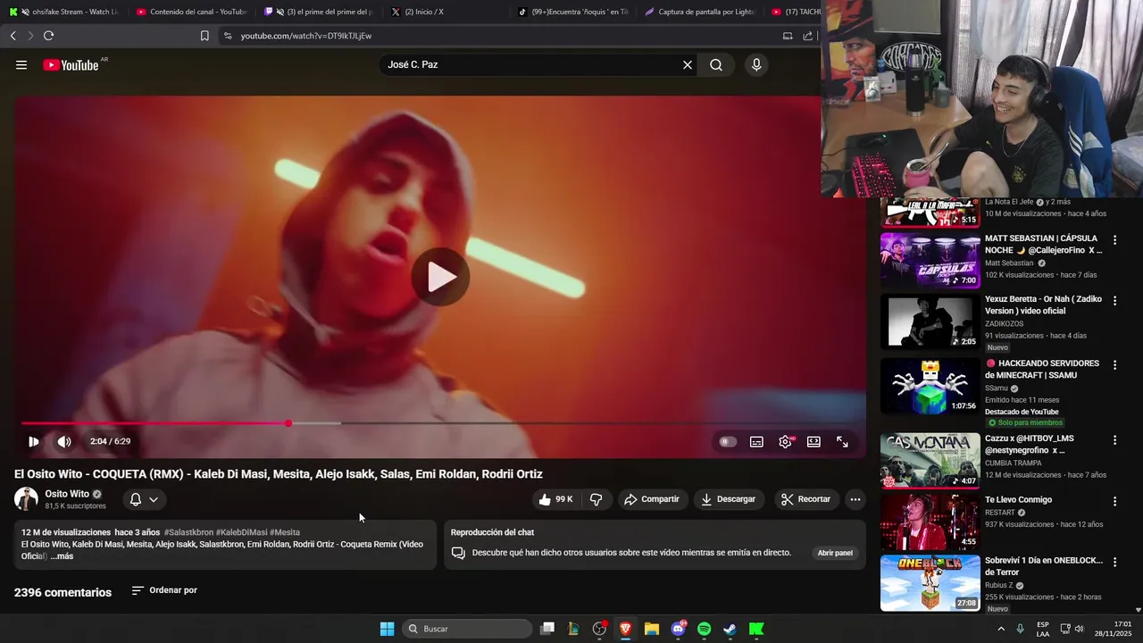
Task: Like the video with 99 K
Action: pyautogui.click(x=555, y=499)
